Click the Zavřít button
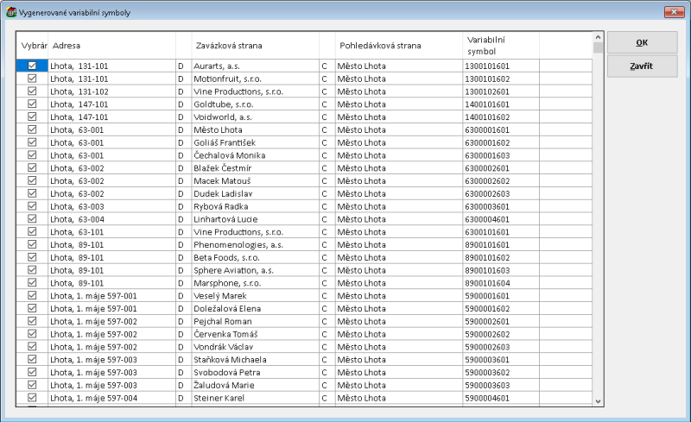The image size is (691, 422). click(642, 66)
